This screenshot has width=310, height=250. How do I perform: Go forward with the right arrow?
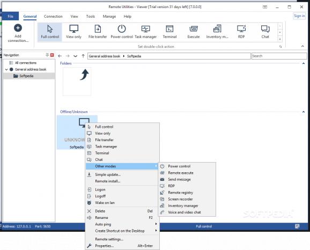(68, 56)
